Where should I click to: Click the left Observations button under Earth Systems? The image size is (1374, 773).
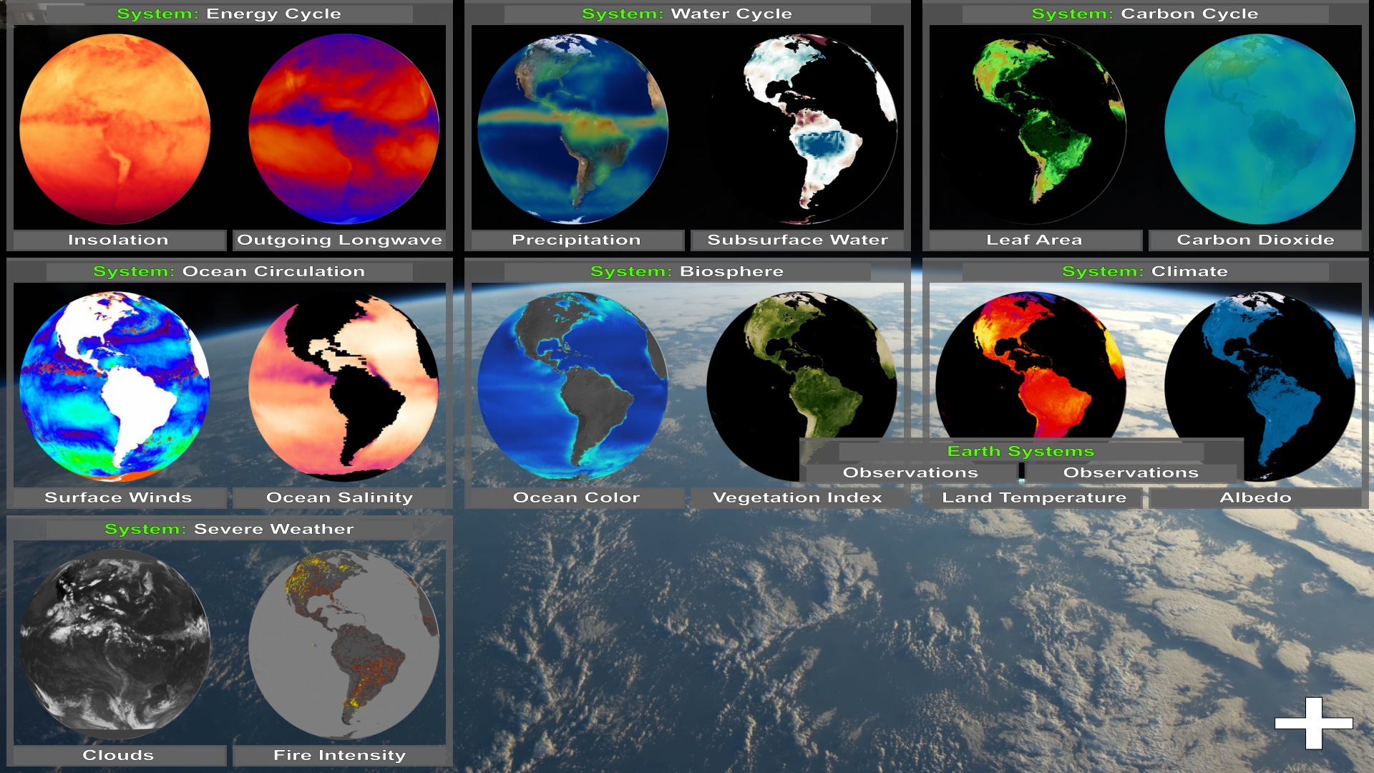[x=911, y=472]
